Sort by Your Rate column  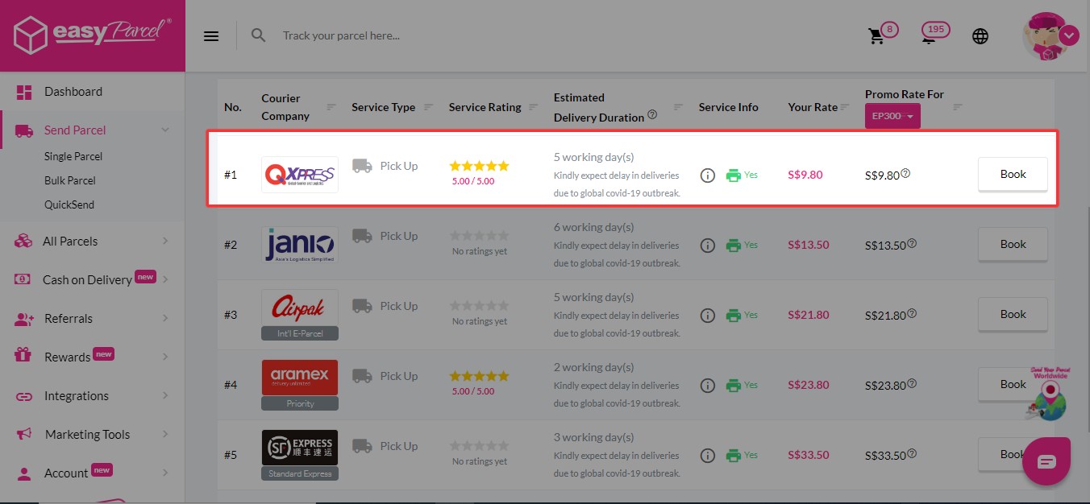845,107
